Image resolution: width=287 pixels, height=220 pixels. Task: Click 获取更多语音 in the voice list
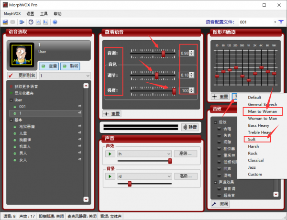click(26, 87)
